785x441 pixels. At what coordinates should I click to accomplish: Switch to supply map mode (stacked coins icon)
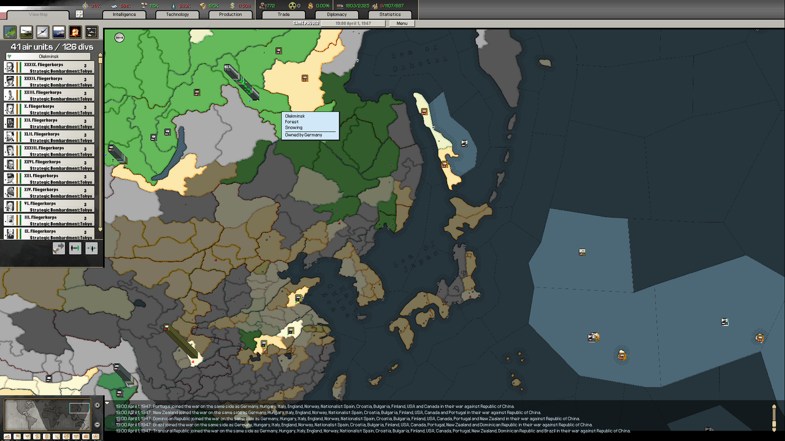[47, 436]
